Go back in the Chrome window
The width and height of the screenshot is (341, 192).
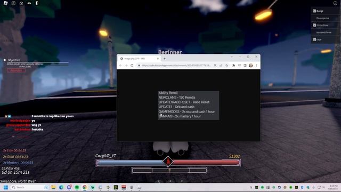coord(121,65)
